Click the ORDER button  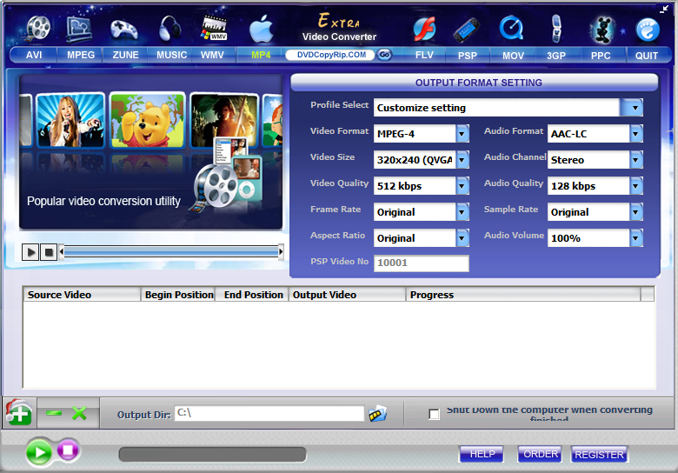click(x=540, y=454)
